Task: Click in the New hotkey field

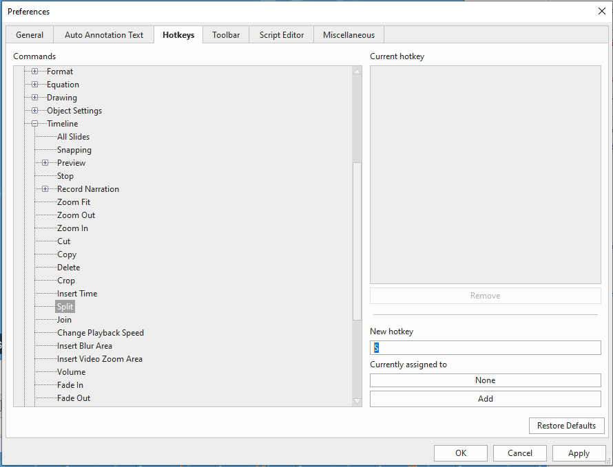Action: (485, 348)
